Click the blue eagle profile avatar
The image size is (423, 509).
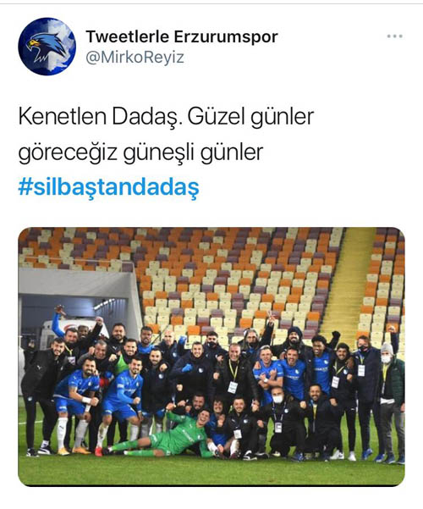click(x=47, y=47)
